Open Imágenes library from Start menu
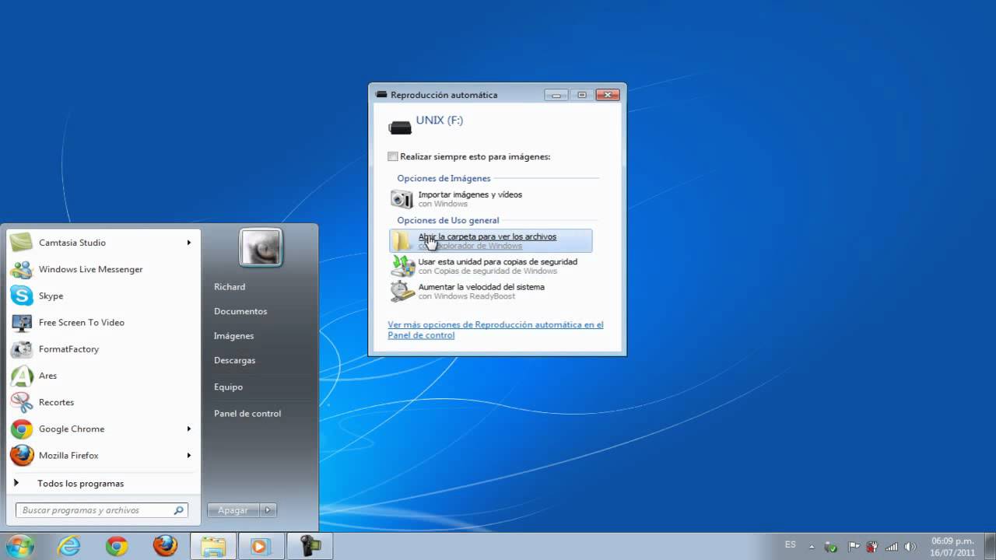Viewport: 996px width, 560px height. (x=234, y=336)
